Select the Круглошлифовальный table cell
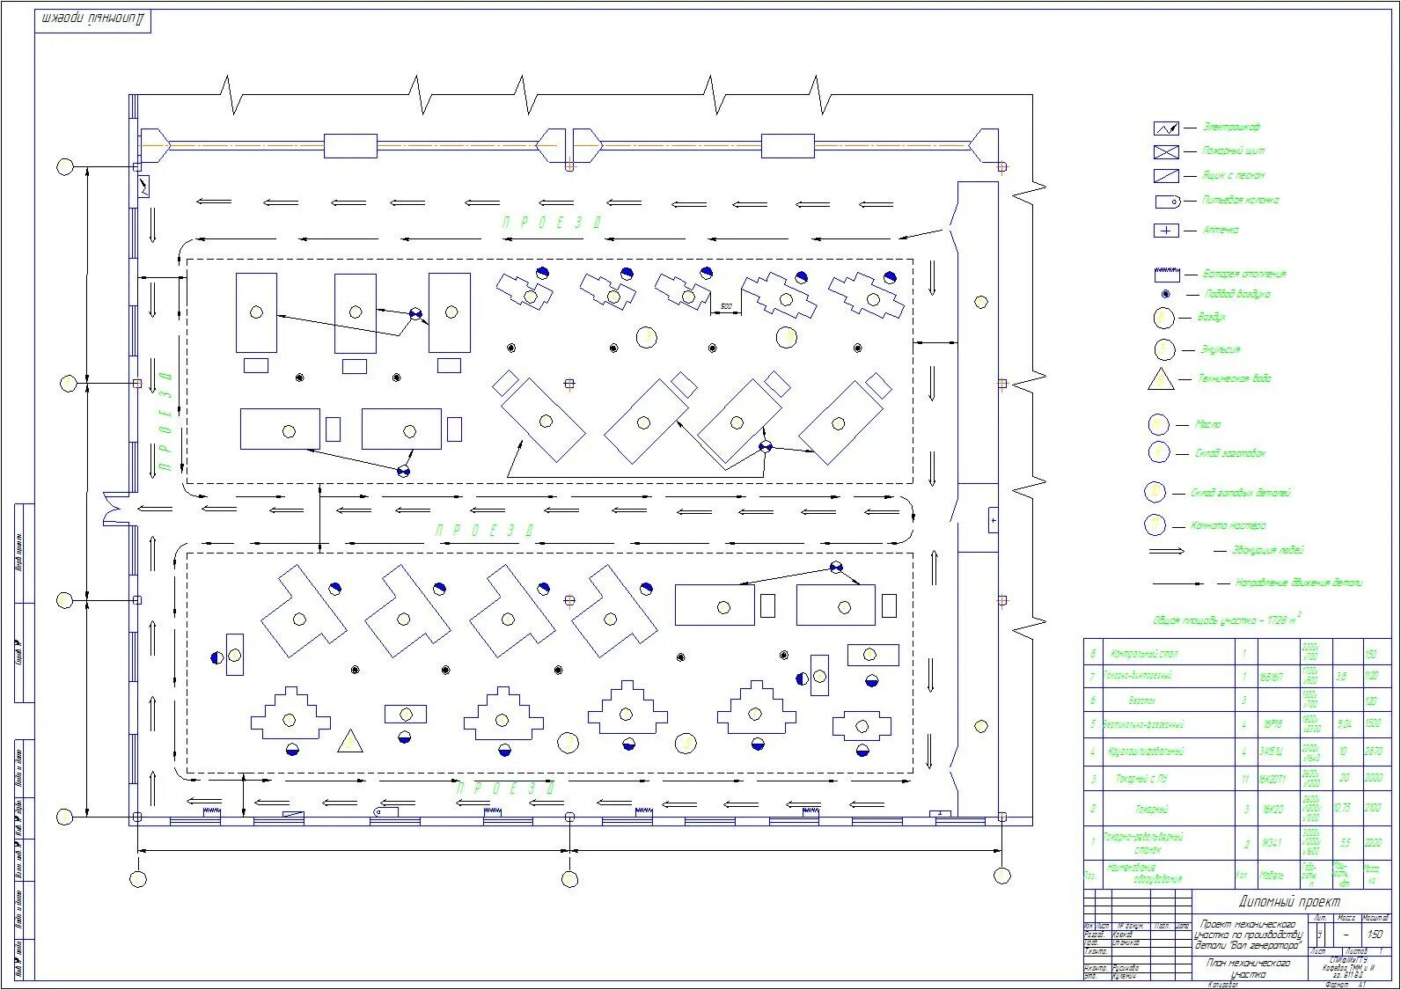The width and height of the screenshot is (1401, 990). (1169, 752)
